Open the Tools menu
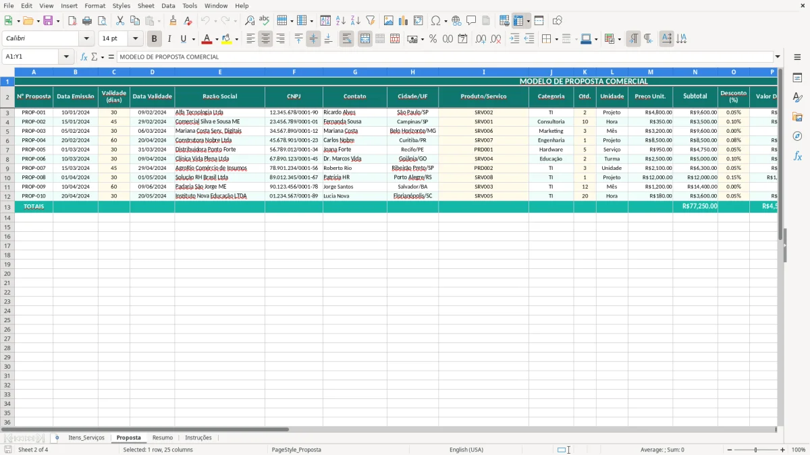The height and width of the screenshot is (455, 810). tap(190, 5)
